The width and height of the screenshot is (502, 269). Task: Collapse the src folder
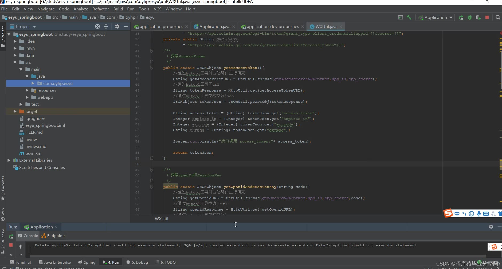(x=15, y=62)
